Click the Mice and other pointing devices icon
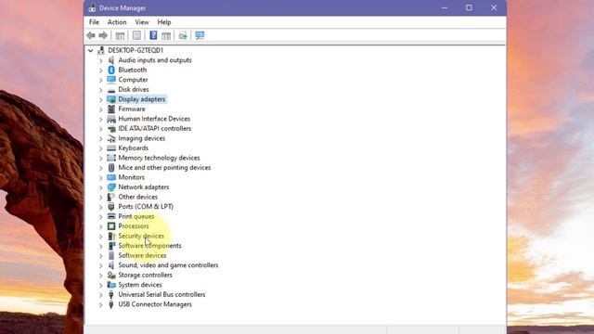Screen dimensions: 594x334 coord(111,168)
